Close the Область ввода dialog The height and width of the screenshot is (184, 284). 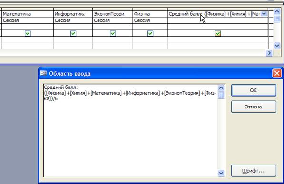[x=276, y=73]
